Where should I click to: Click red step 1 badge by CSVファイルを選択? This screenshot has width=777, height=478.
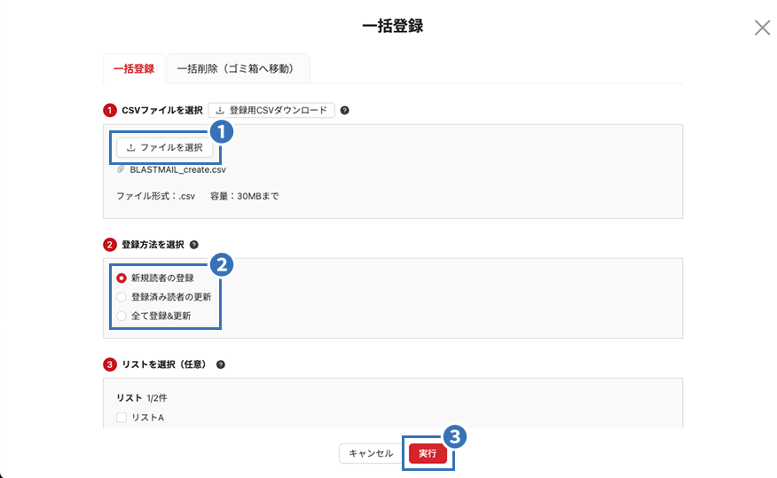coord(110,111)
